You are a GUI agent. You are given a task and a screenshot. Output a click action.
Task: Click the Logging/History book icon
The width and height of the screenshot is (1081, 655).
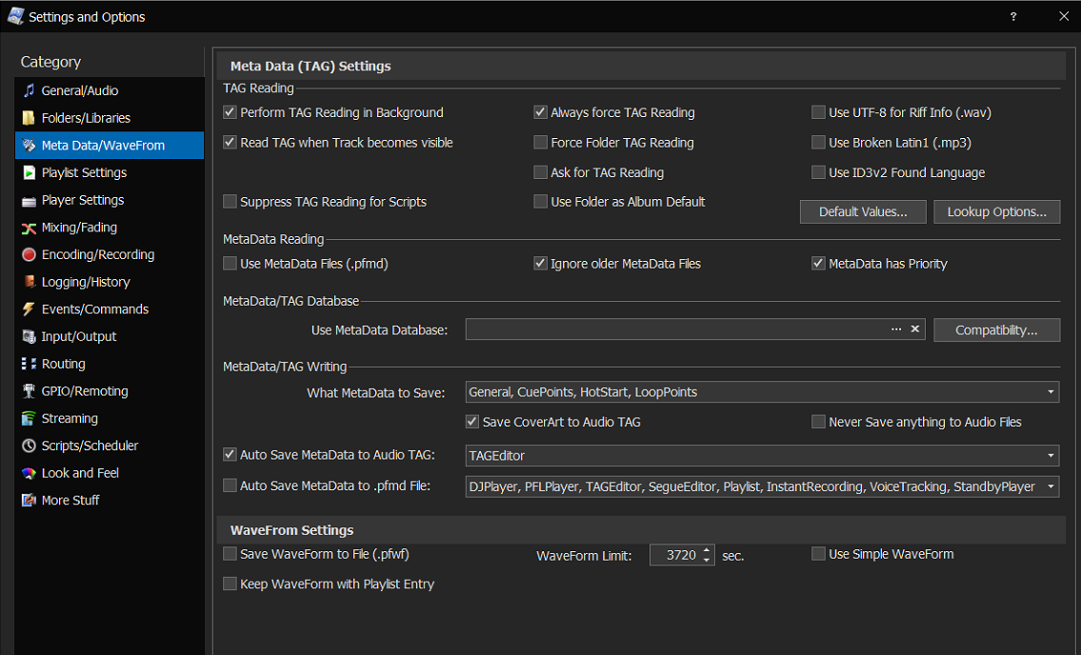pos(29,282)
